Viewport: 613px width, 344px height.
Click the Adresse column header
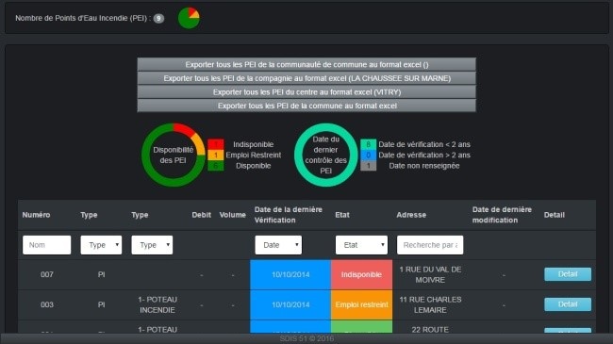click(x=411, y=215)
